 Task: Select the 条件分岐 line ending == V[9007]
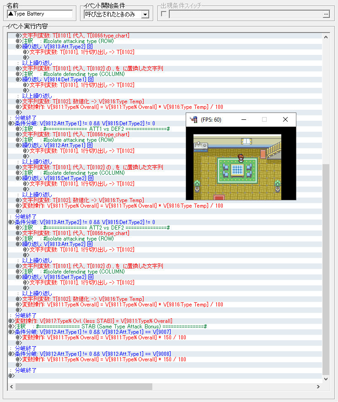[165, 332]
